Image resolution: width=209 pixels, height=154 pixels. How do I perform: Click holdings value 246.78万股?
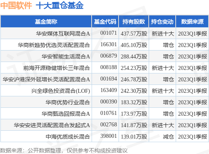pyautogui.click(x=134, y=79)
